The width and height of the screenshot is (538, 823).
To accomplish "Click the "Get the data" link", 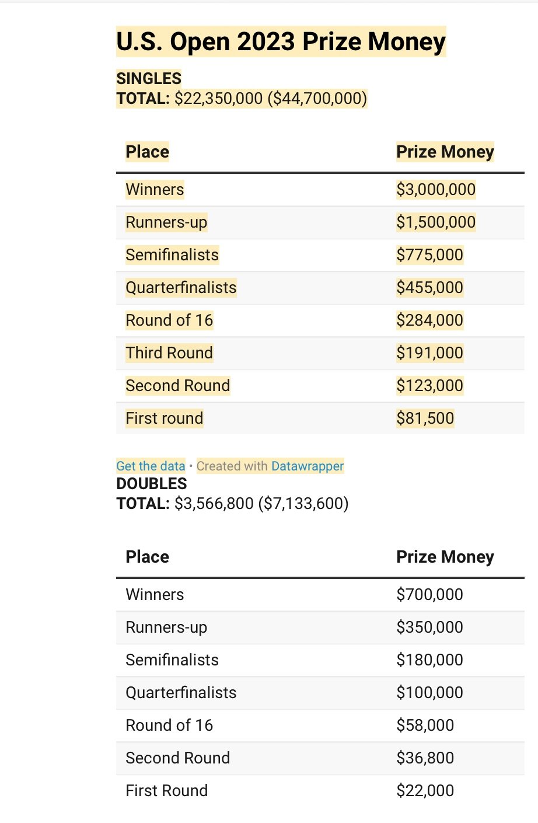I will (151, 466).
